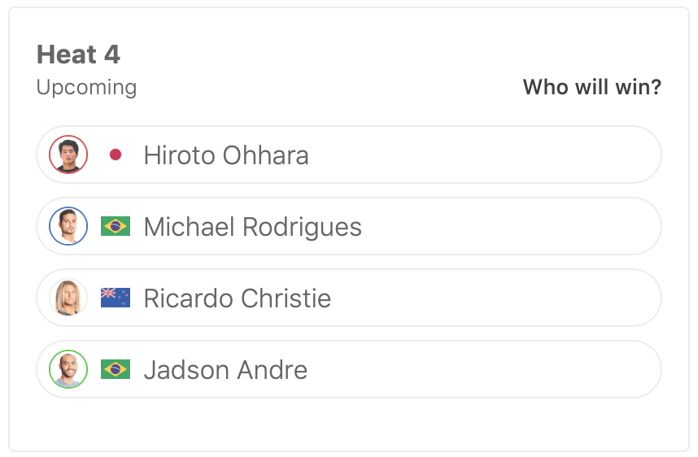Click Ricardo Christie's avatar photo
The width and height of the screenshot is (698, 457).
(x=68, y=298)
